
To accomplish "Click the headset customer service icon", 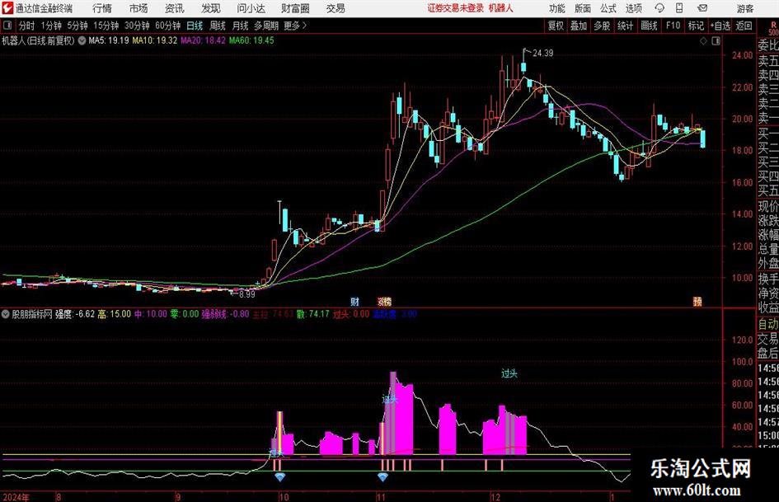I will [659, 8].
